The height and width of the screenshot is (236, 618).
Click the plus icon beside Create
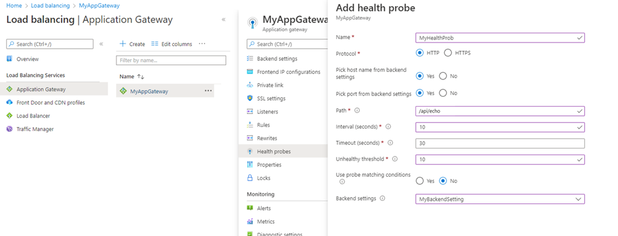pyautogui.click(x=123, y=44)
